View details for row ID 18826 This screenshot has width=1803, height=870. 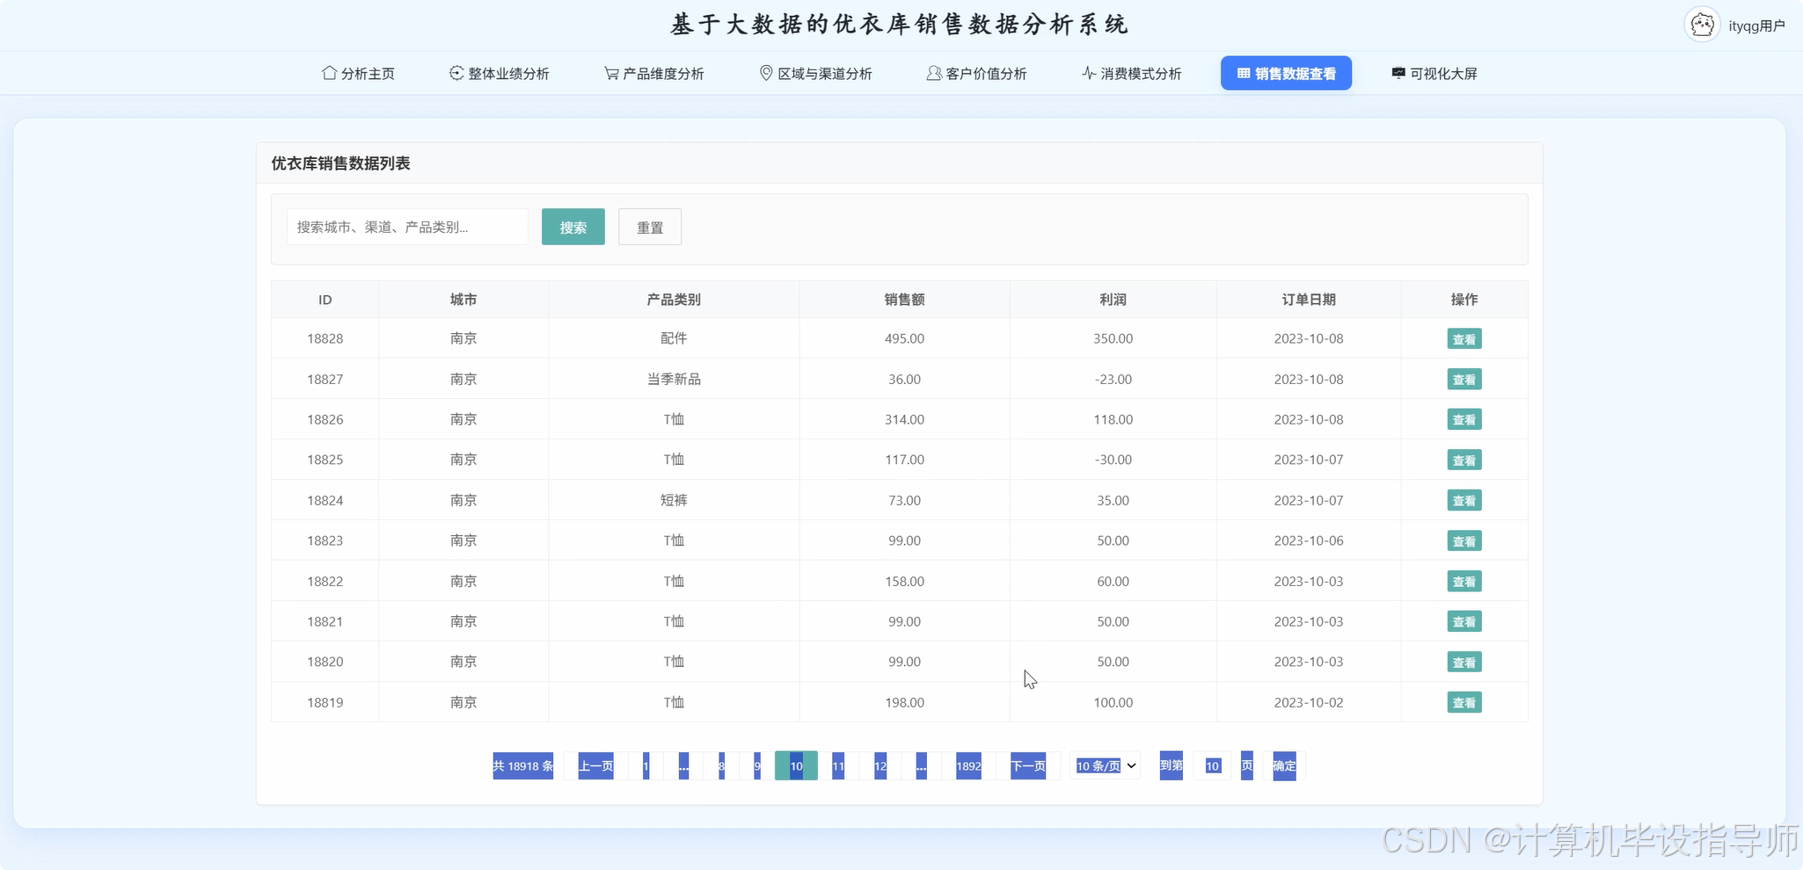pos(1464,420)
